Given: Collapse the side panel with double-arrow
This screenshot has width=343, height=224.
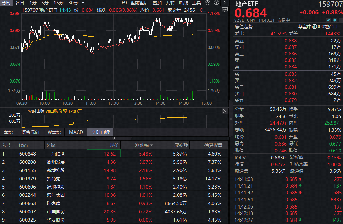Looking at the screenshot, I should click(x=231, y=118).
